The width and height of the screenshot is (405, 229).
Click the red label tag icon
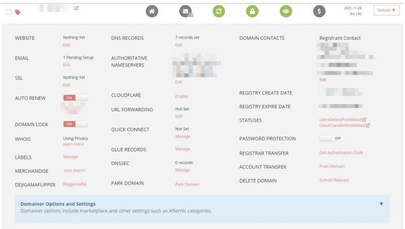coord(18,12)
